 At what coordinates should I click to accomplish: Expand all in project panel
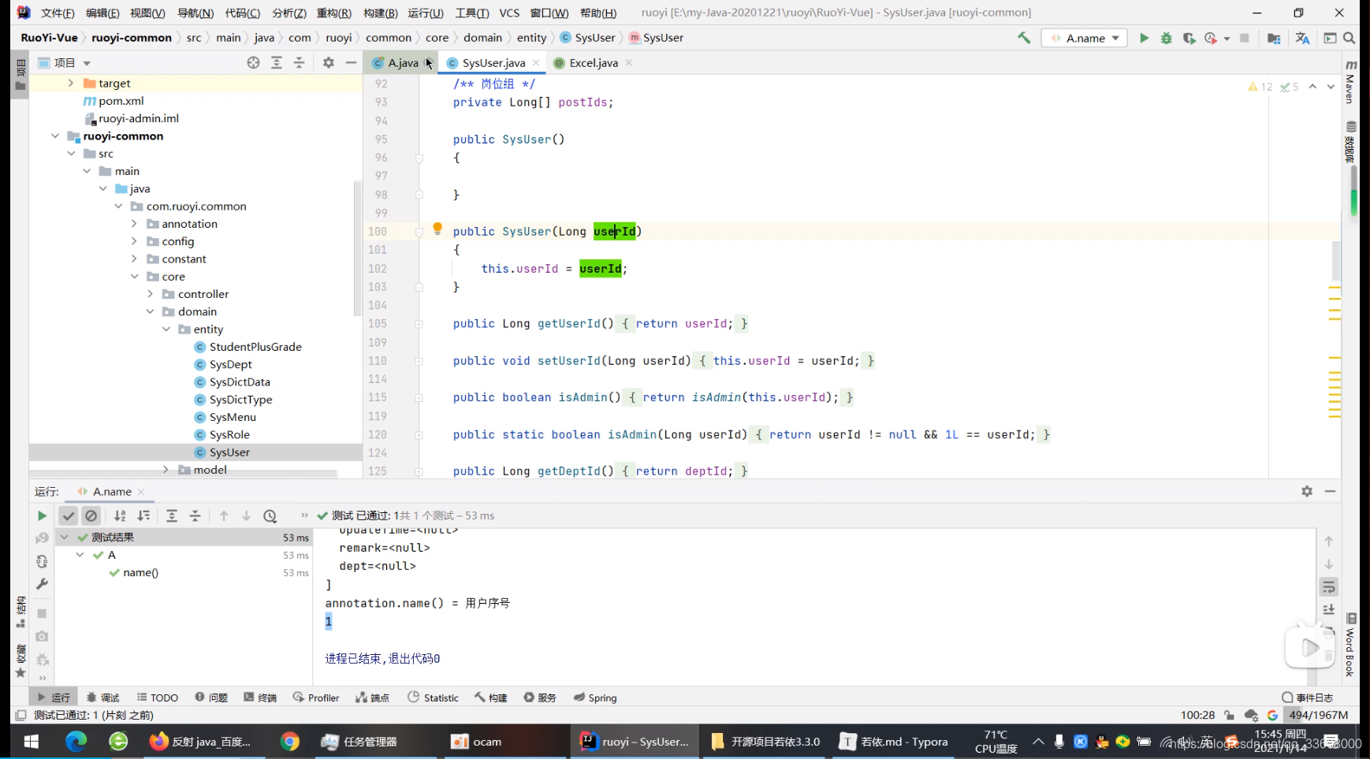pos(277,63)
